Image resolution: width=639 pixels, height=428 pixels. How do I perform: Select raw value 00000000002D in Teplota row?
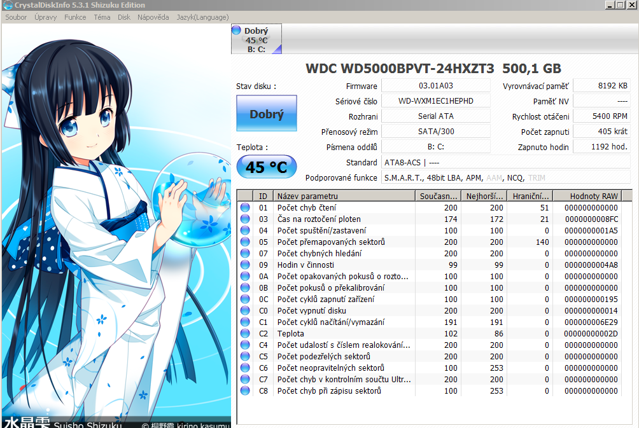591,333
